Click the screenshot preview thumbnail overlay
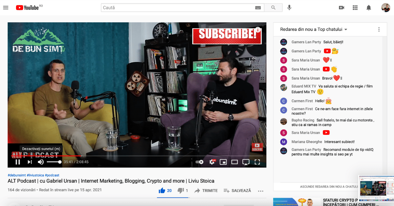394x206 pixels. [376, 188]
